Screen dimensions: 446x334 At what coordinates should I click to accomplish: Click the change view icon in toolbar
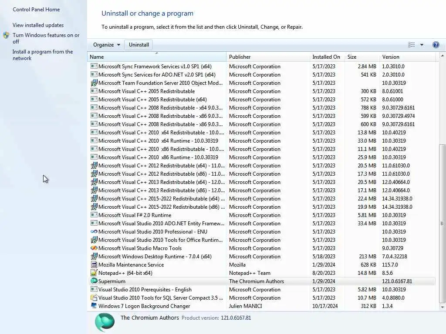click(411, 45)
